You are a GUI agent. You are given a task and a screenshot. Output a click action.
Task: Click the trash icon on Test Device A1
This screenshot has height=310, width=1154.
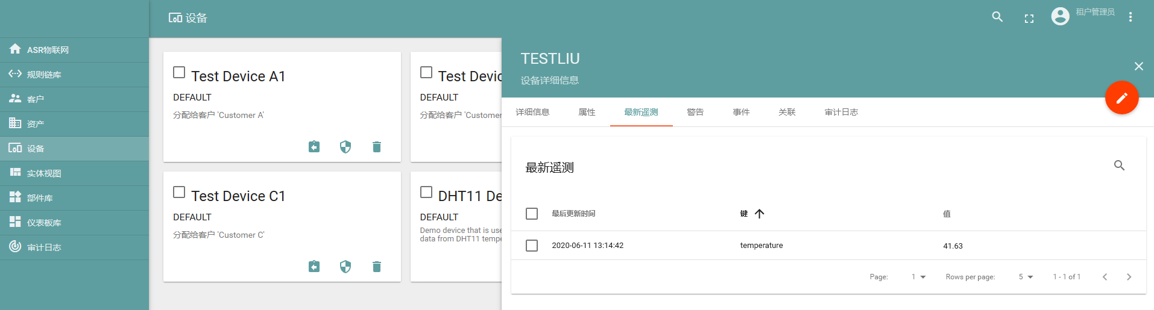click(377, 147)
